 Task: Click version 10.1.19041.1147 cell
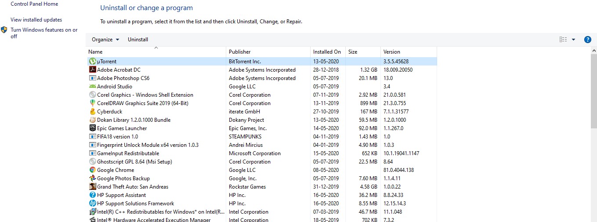click(x=401, y=153)
